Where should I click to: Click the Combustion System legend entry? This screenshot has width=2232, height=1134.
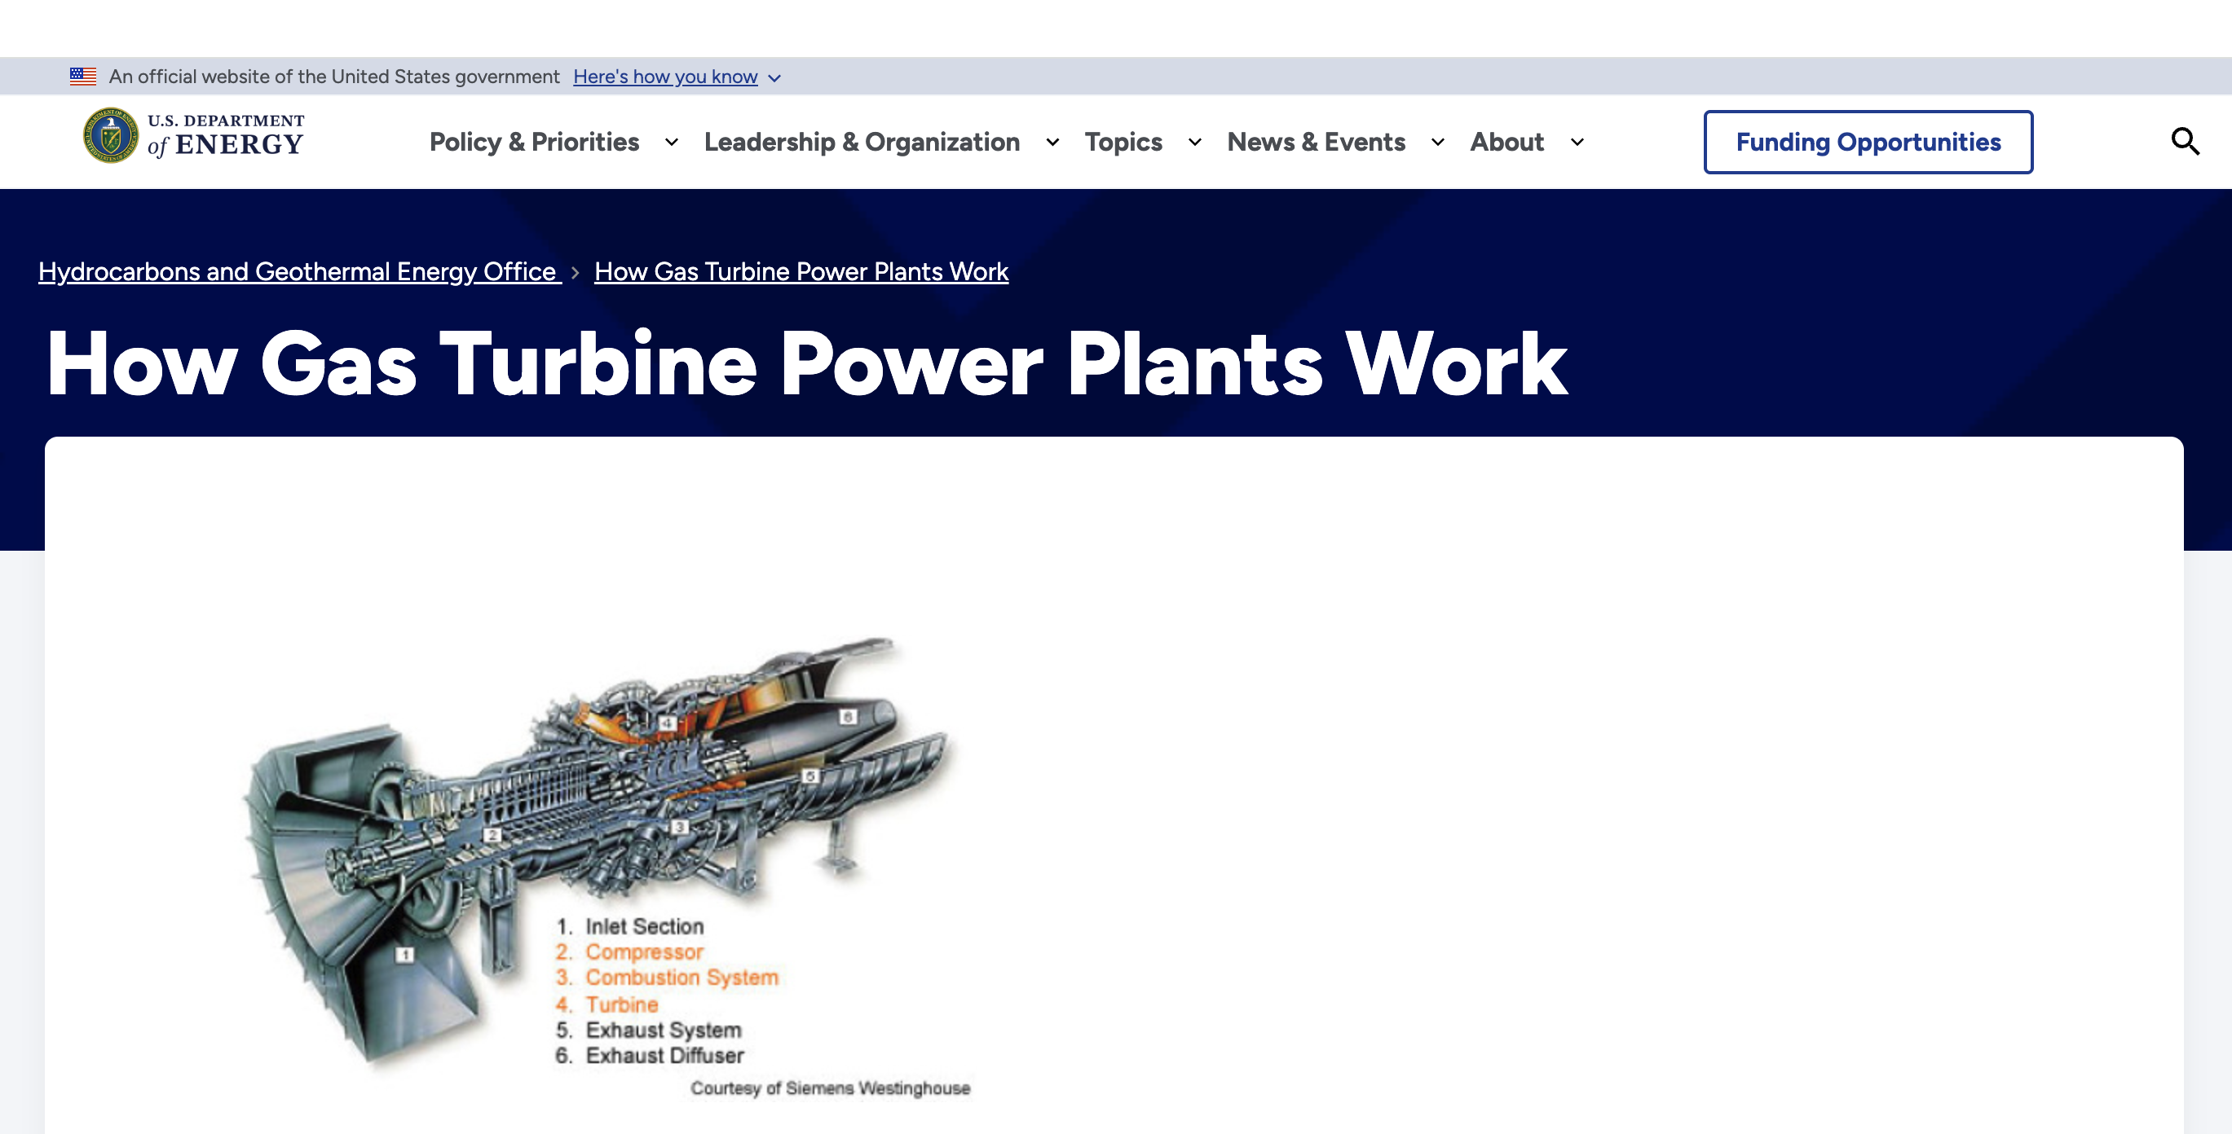point(667,978)
